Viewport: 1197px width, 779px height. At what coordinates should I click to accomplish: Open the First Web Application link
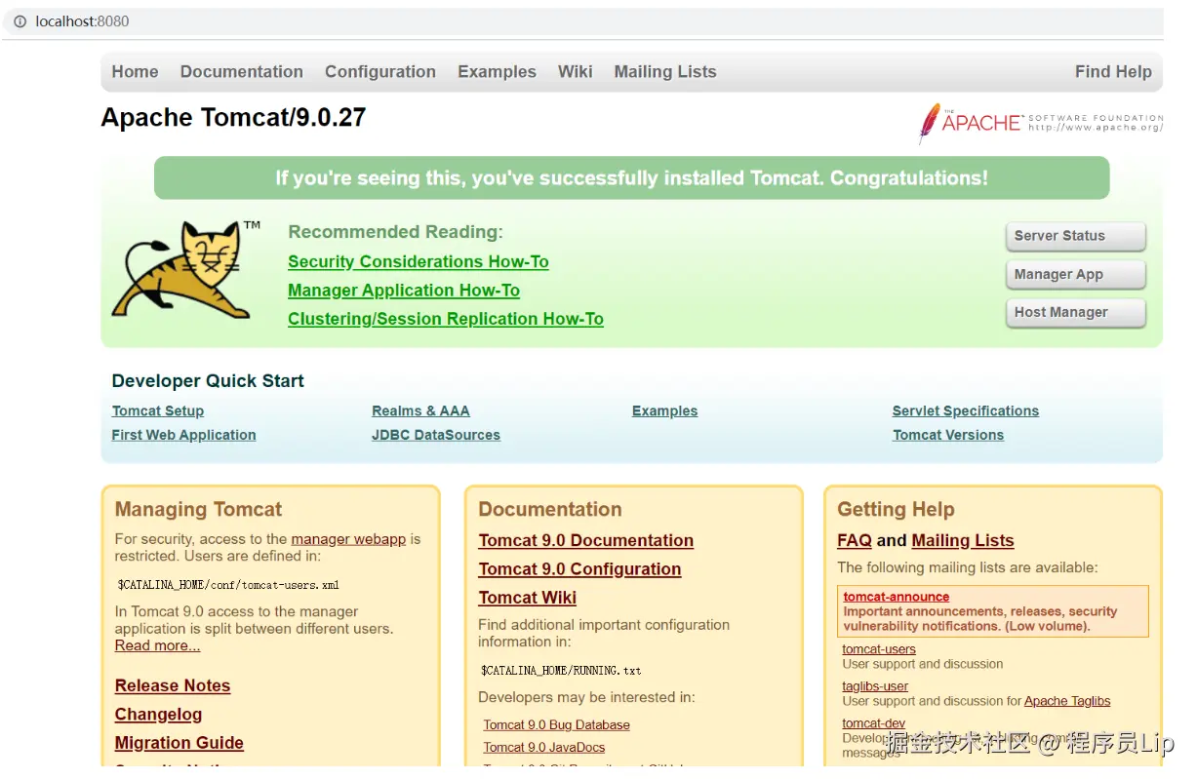[x=183, y=436]
